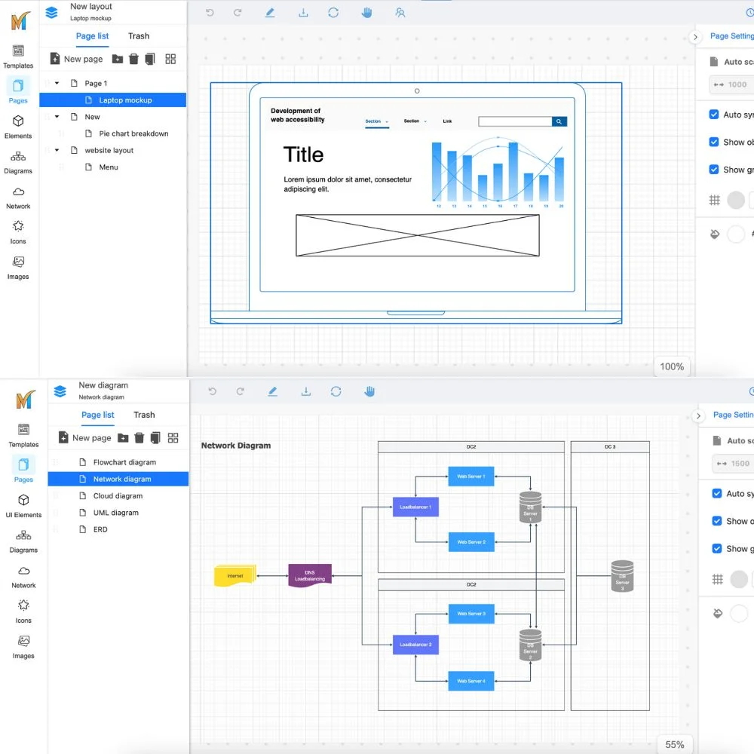The width and height of the screenshot is (754, 754).
Task: Redo action in top window toolbar
Action: click(238, 13)
